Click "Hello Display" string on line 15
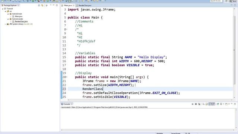This screenshot has height=134, width=238. [151, 57]
